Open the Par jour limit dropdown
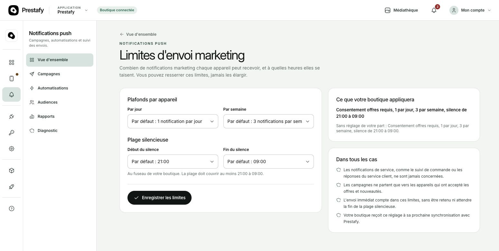 click(173, 121)
